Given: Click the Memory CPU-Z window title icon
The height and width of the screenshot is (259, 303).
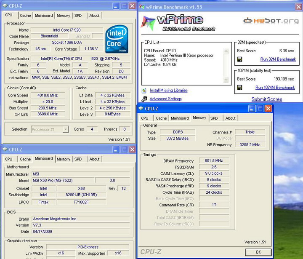Looking at the screenshot, I should 141,109.
